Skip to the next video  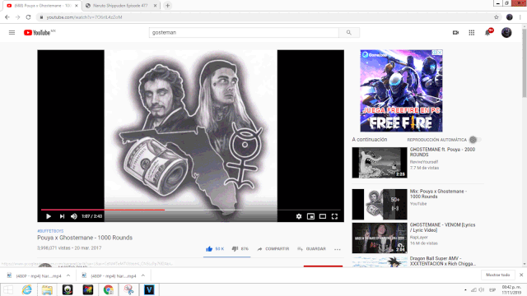pyautogui.click(x=62, y=216)
